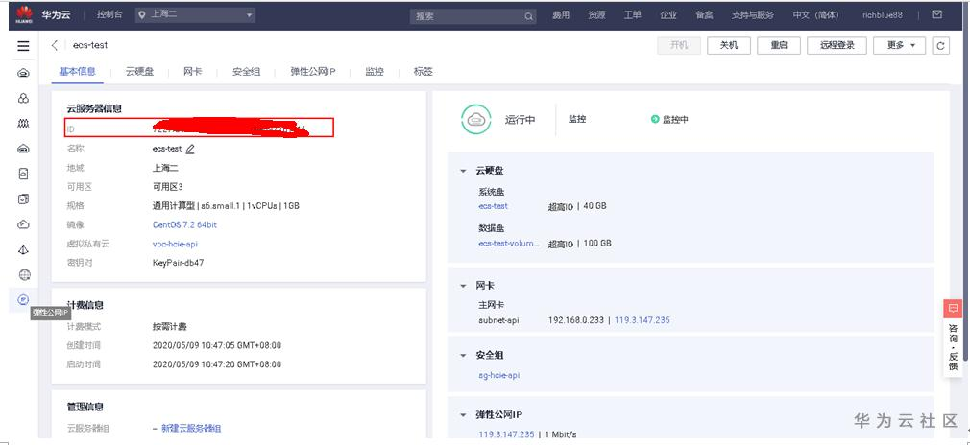Click the 可用区3 availability zone value
Image resolution: width=970 pixels, height=445 pixels.
[168, 187]
